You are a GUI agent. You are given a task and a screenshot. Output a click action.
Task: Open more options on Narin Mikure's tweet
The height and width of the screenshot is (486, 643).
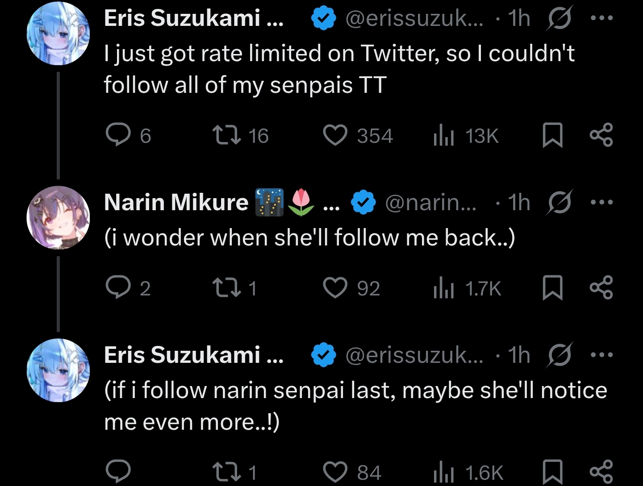(601, 202)
